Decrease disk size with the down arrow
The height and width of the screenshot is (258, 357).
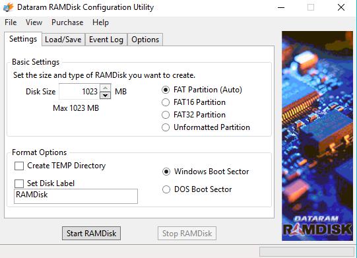click(105, 95)
